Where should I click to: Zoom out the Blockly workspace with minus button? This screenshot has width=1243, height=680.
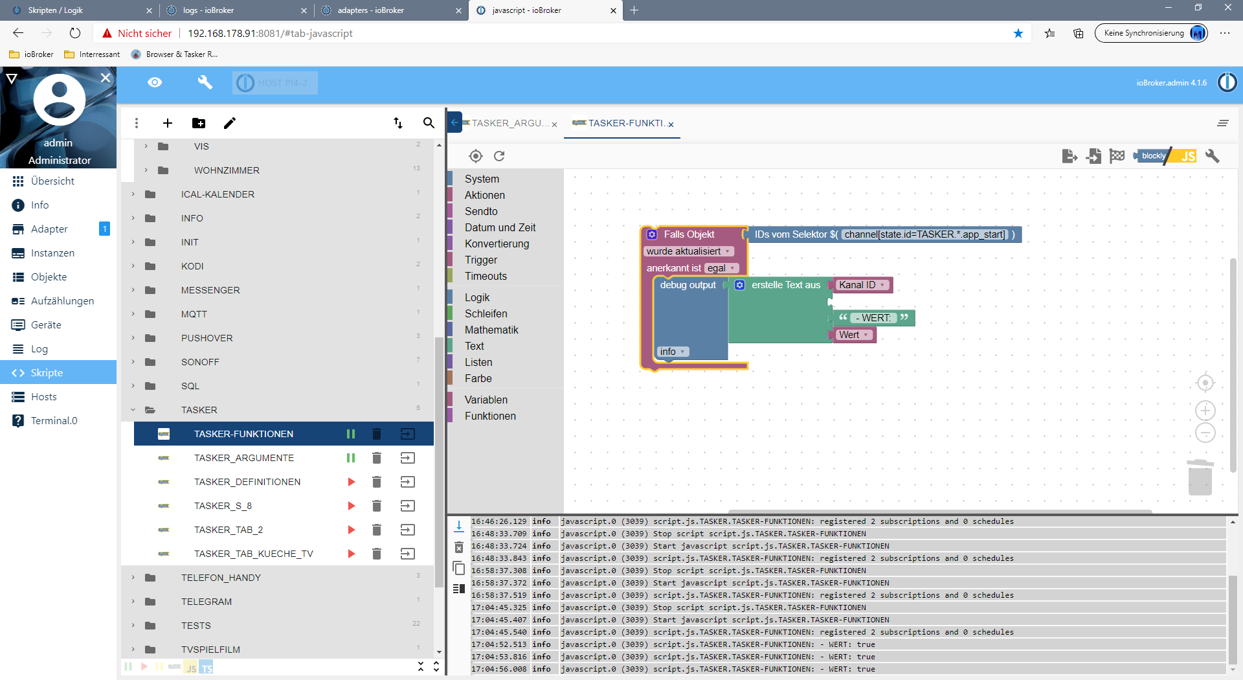click(1205, 433)
